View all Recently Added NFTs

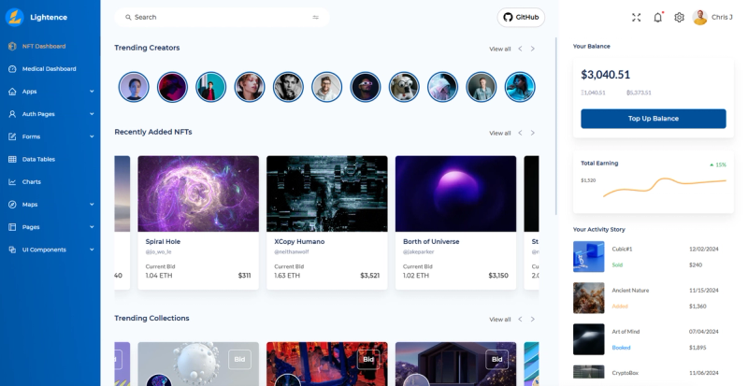(500, 133)
